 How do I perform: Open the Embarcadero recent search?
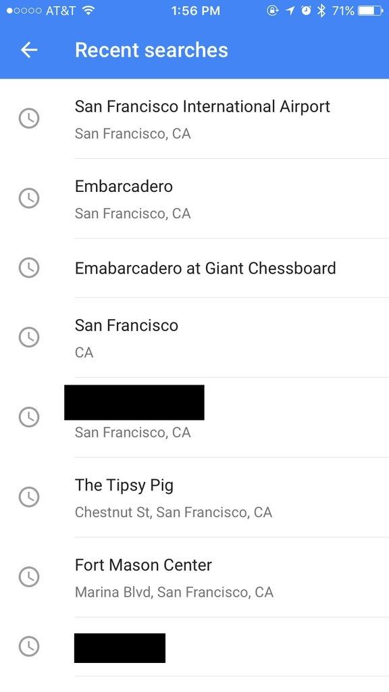(x=203, y=198)
